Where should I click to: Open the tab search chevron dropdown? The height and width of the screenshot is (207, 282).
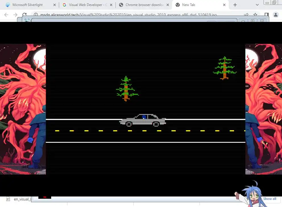tap(257, 5)
